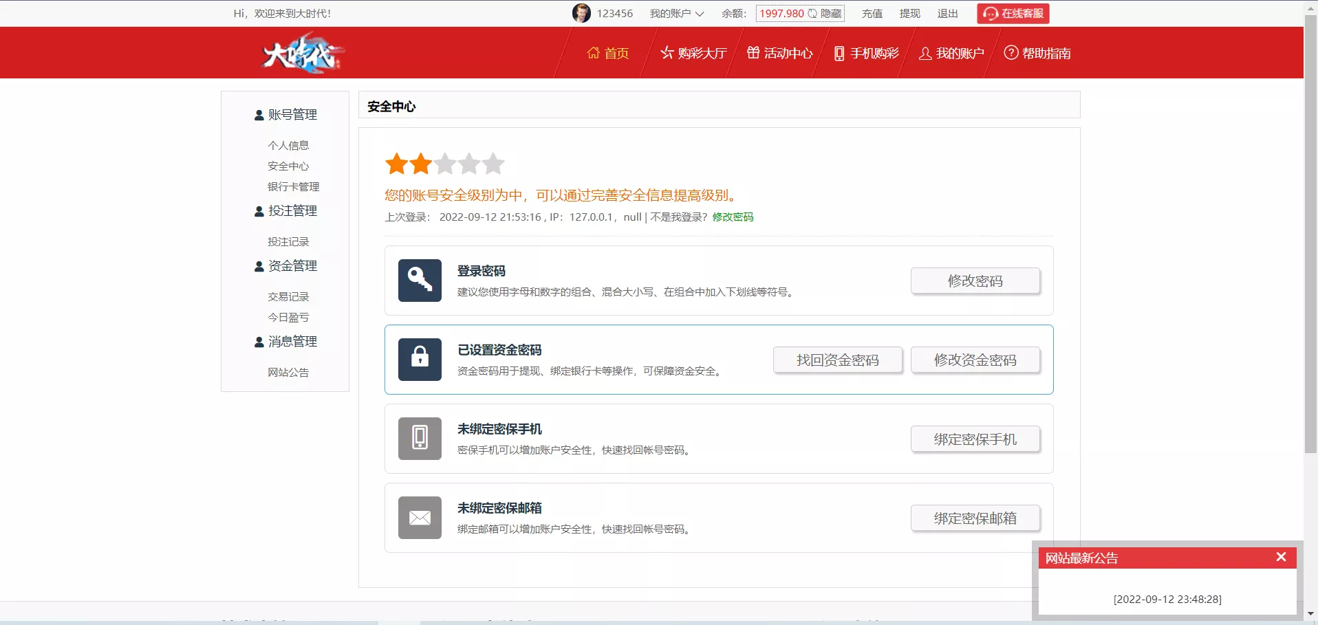1318x625 pixels.
Task: Click the 资金管理 sidebar icon
Action: click(258, 266)
